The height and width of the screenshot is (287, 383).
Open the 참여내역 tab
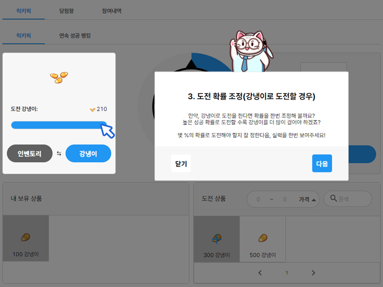[x=112, y=11]
